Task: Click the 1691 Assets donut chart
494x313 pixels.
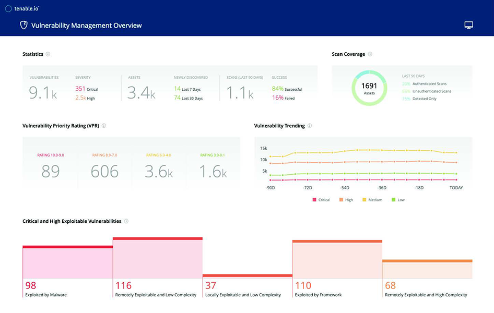Action: coord(369,88)
